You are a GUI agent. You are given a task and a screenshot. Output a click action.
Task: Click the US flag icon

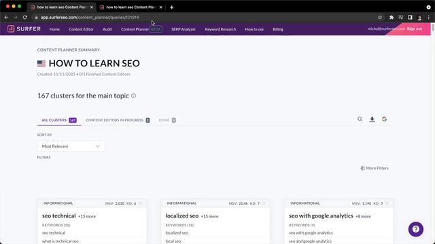coord(41,64)
